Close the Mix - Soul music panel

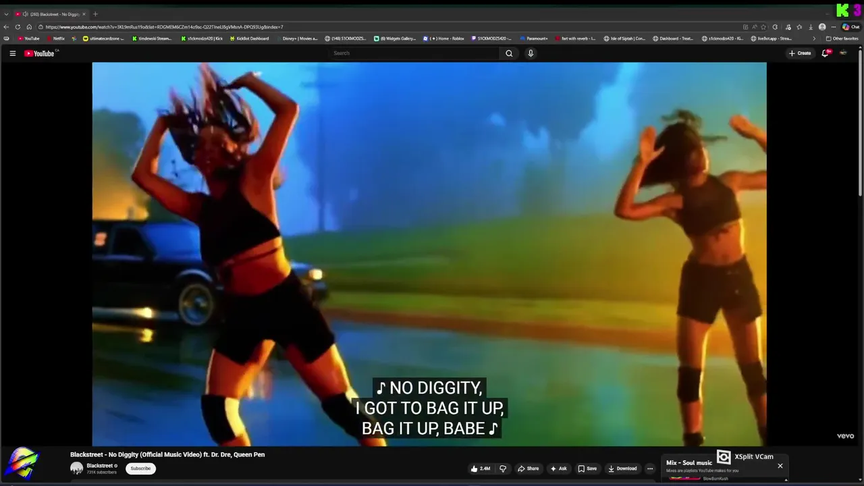pyautogui.click(x=780, y=466)
